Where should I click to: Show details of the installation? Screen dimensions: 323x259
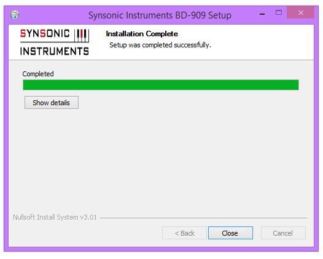pyautogui.click(x=52, y=103)
